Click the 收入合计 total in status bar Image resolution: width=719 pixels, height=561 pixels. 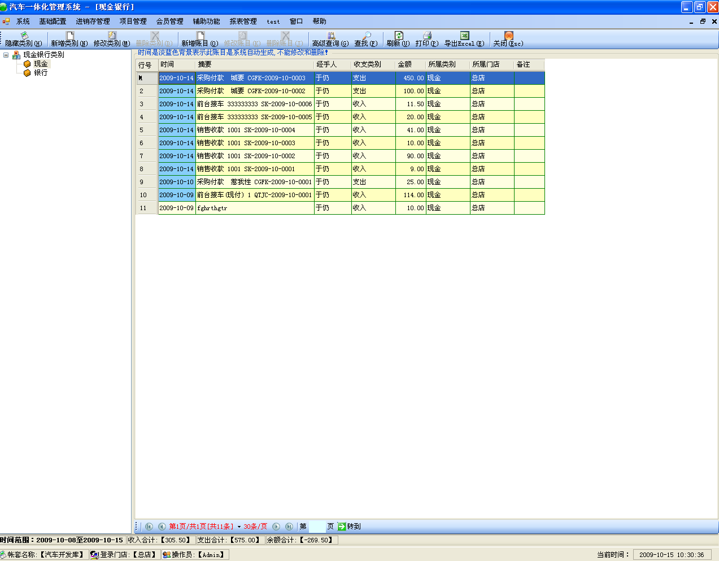click(161, 540)
